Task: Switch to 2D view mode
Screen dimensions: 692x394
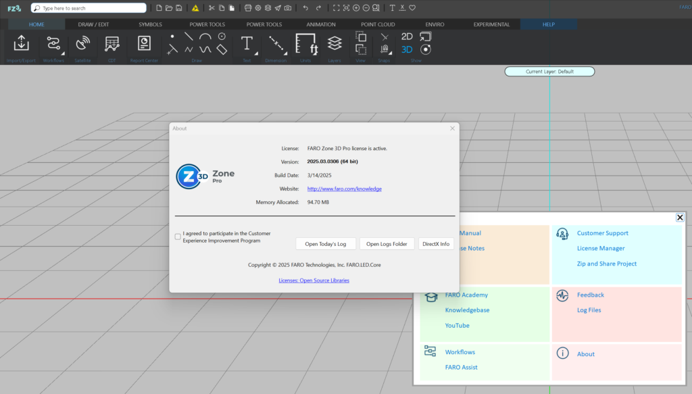Action: coord(407,36)
